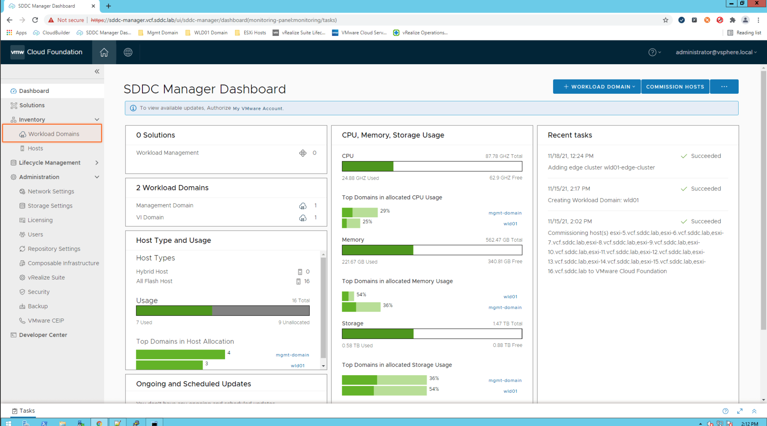This screenshot has height=426, width=767.
Task: Click the CPU usage progress bar
Action: 432,166
